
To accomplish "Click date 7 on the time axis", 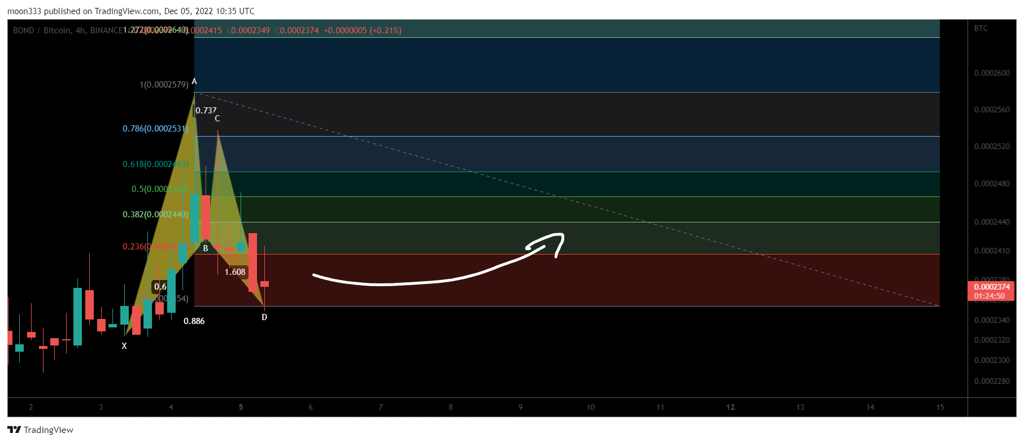I will click(381, 407).
